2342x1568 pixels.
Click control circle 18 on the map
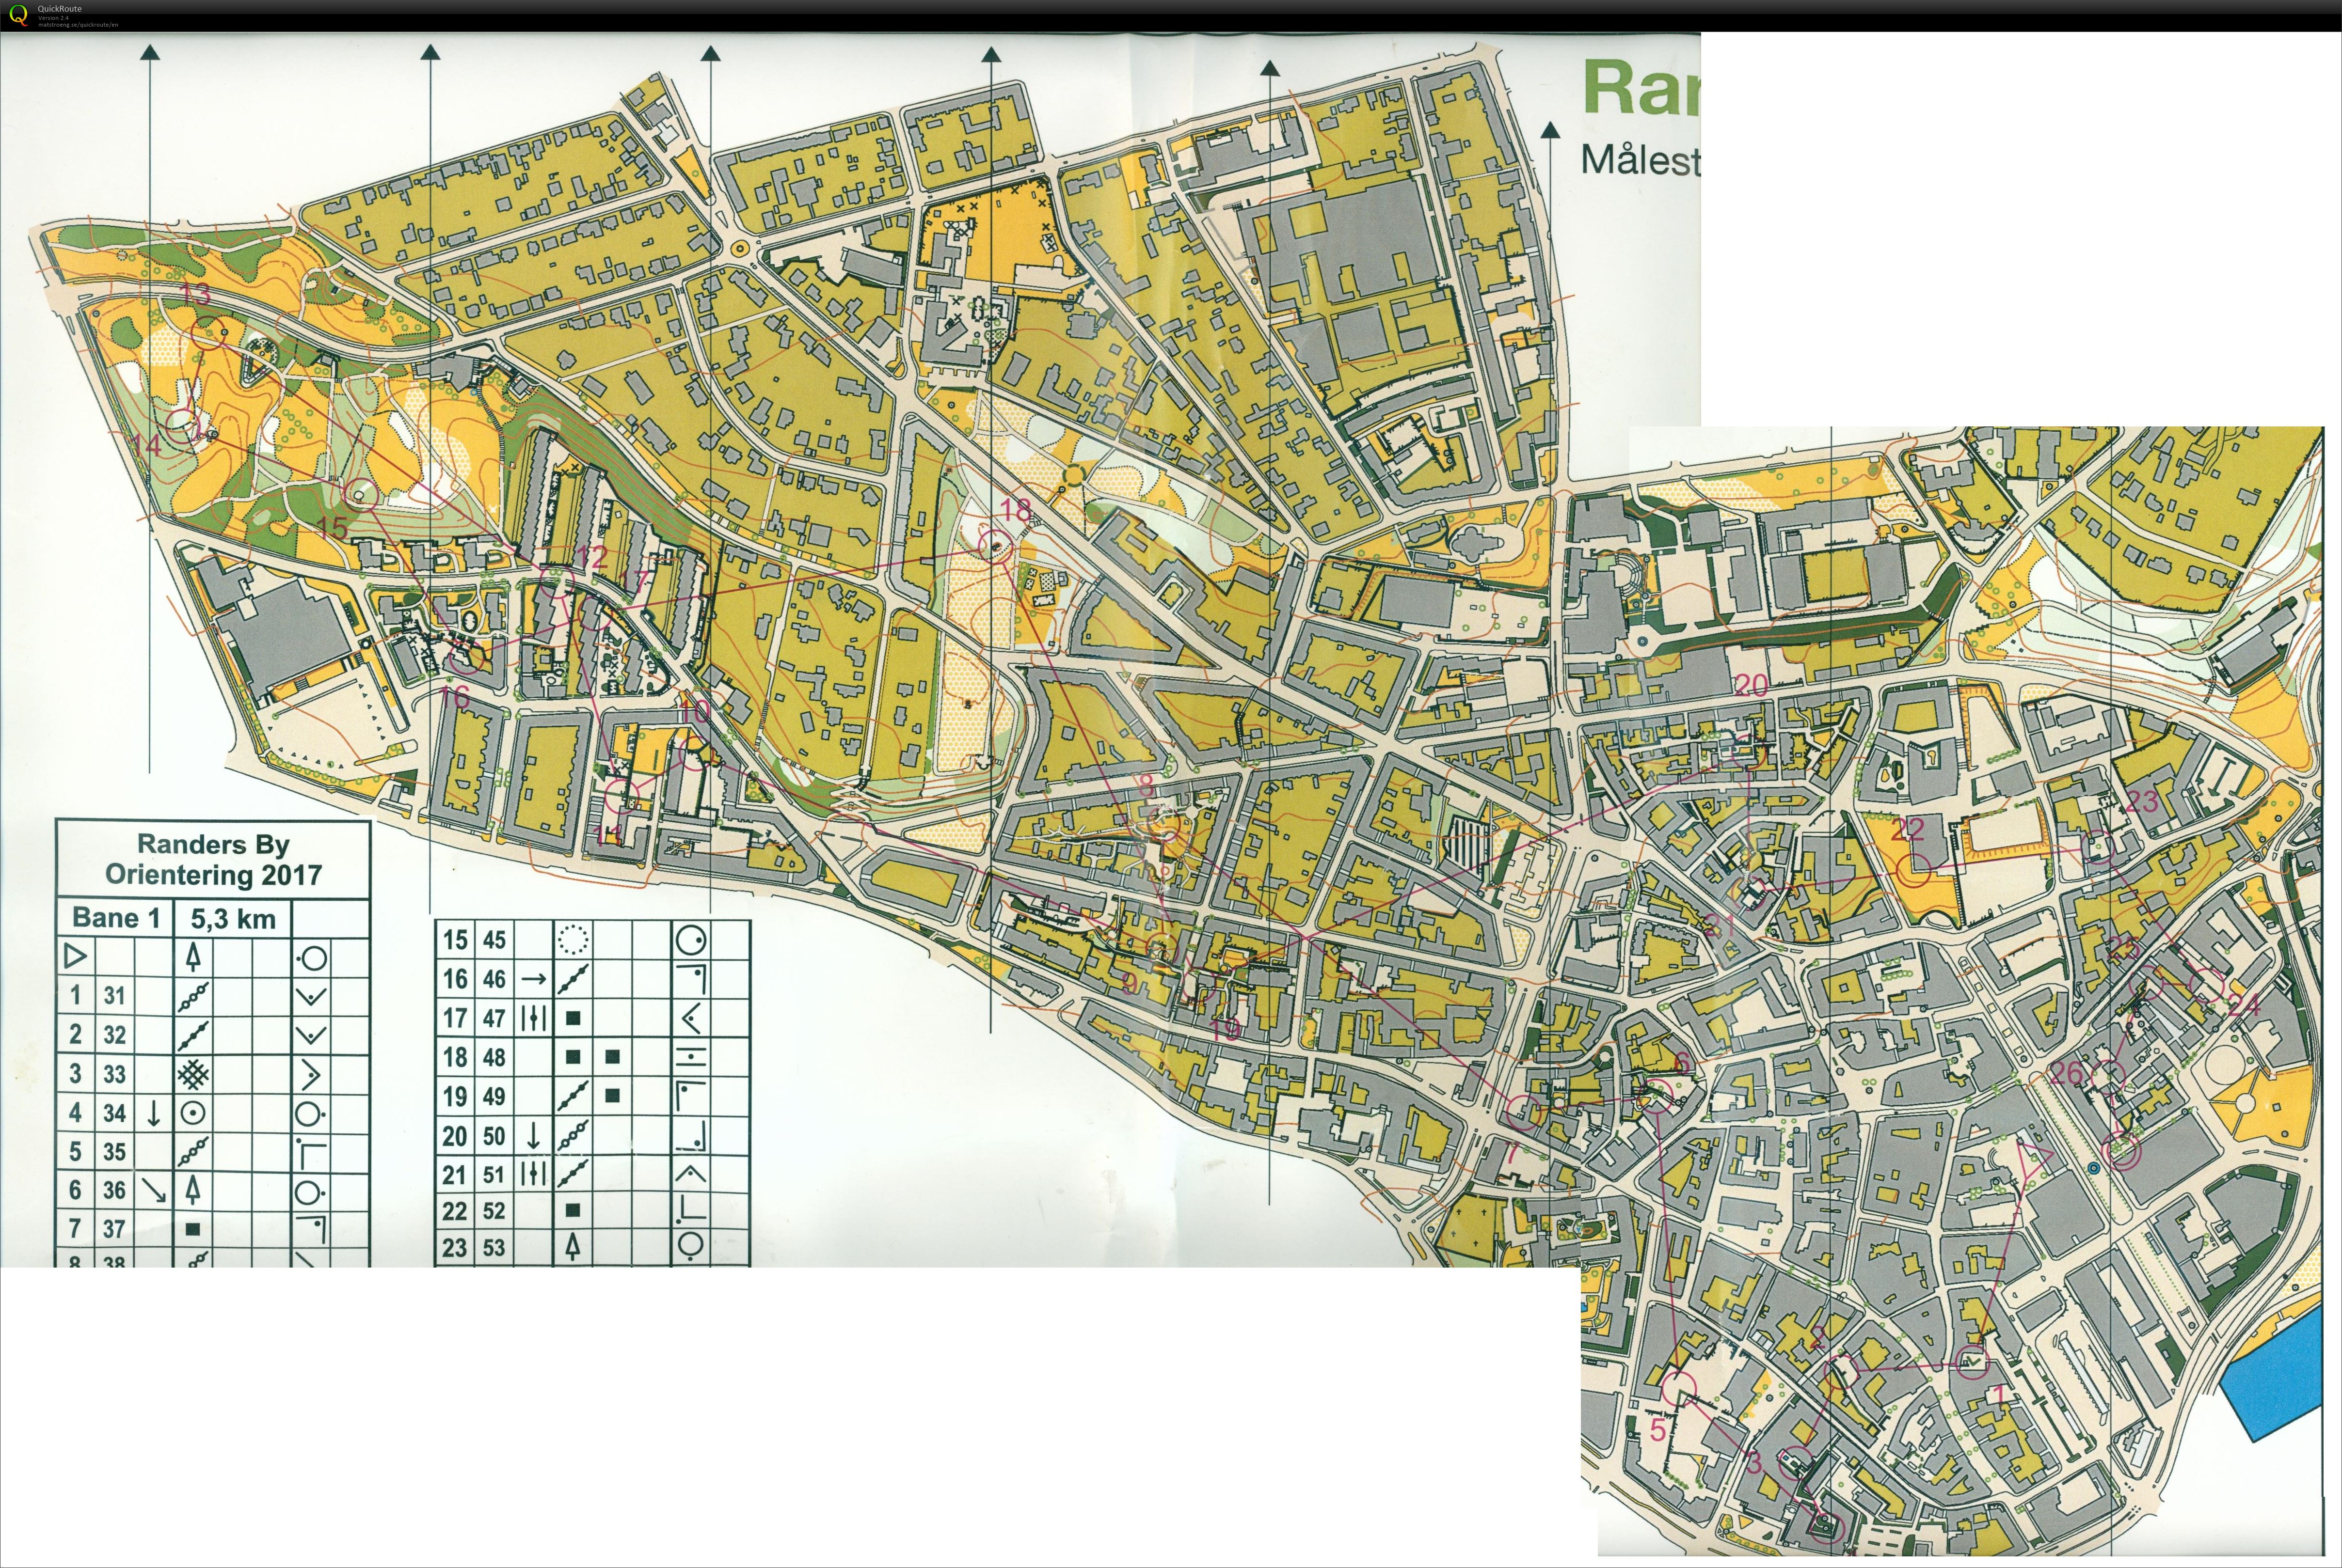pyautogui.click(x=994, y=546)
